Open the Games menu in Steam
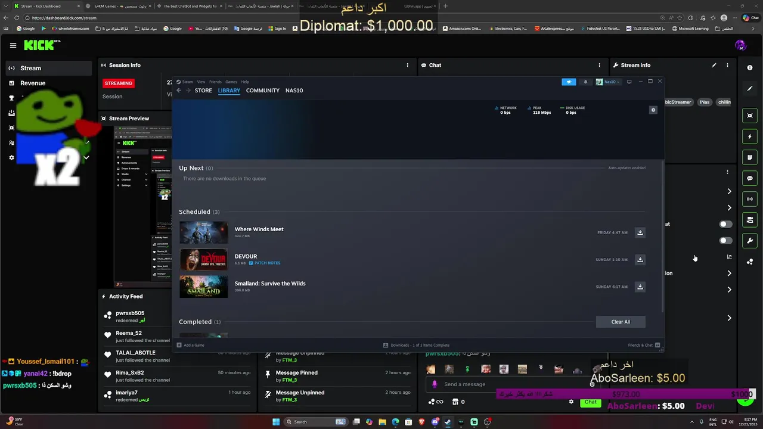763x429 pixels. point(231,82)
